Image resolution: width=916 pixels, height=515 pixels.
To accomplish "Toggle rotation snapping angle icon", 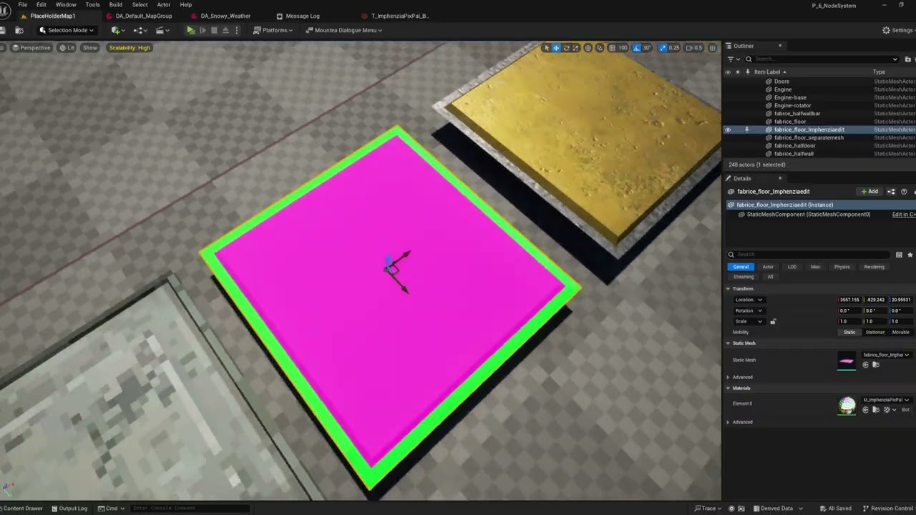I will (635, 48).
